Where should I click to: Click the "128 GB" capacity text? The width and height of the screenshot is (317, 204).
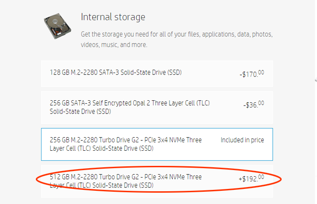(x=59, y=73)
